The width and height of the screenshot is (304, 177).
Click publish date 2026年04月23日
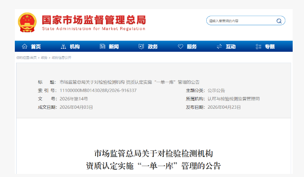coord(224,107)
